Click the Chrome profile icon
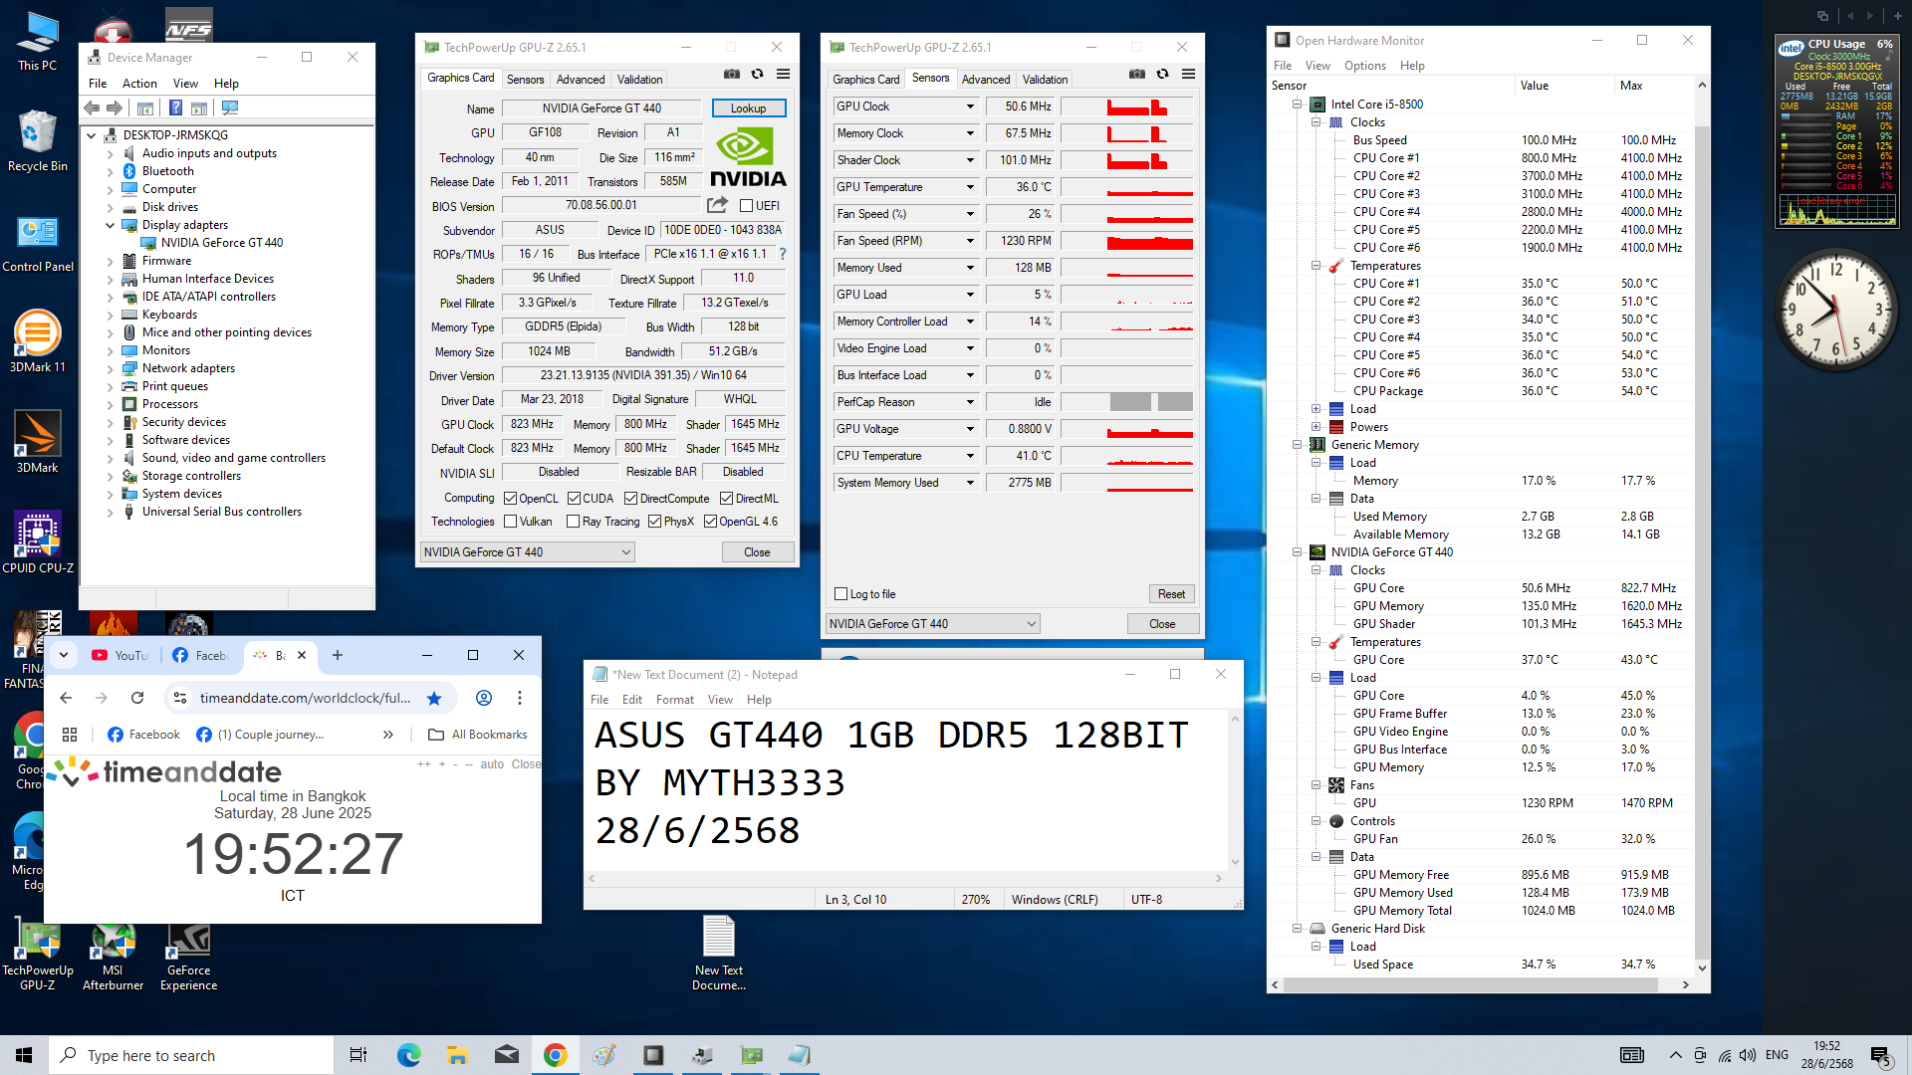The height and width of the screenshot is (1075, 1912). tap(484, 698)
